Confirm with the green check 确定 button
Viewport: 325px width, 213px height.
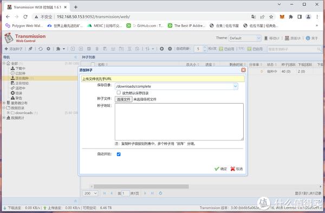point(221,169)
